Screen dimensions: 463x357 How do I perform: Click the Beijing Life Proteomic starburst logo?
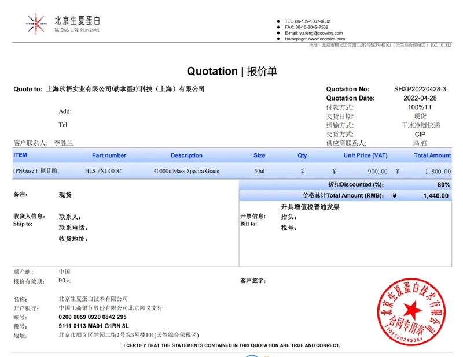pos(36,24)
